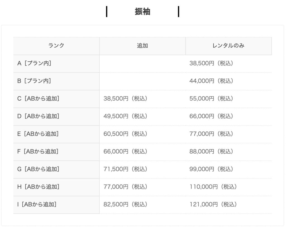Image resolution: width=286 pixels, height=227 pixels.
Task: Click the 88,000円 rental-only price
Action: point(211,151)
